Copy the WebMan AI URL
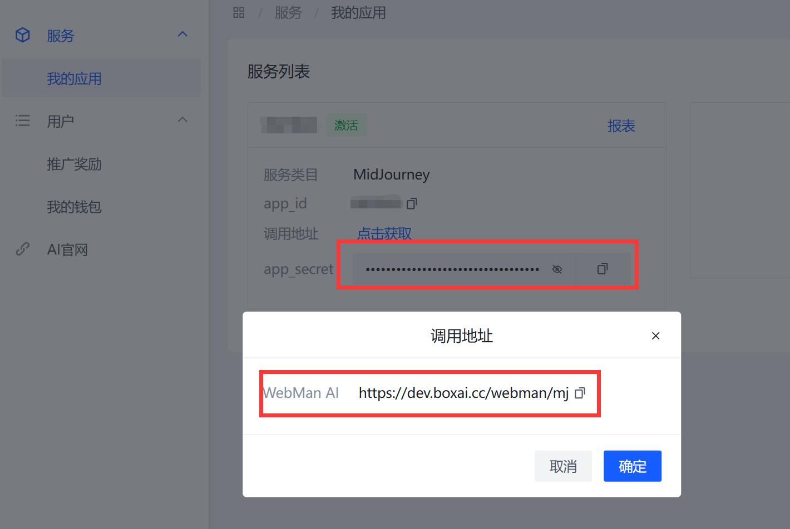This screenshot has width=790, height=529. pos(580,393)
